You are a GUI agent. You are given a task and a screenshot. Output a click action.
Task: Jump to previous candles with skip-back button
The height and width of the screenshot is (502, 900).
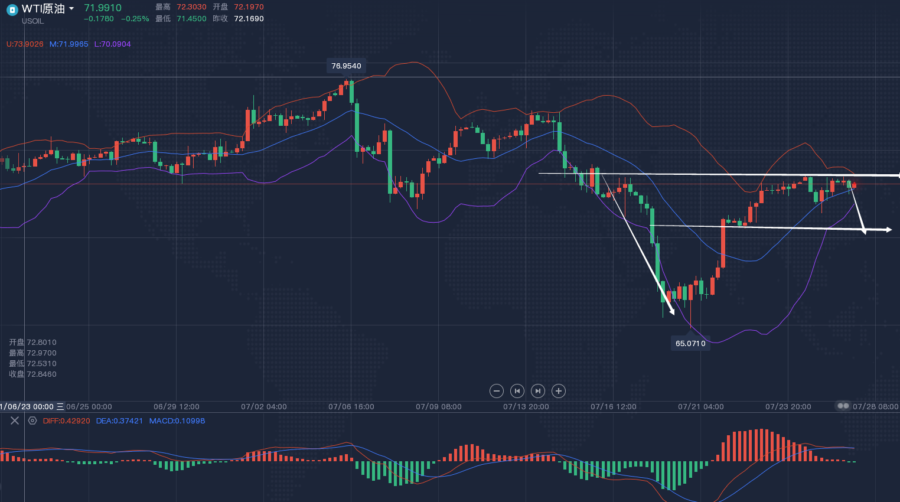(517, 391)
